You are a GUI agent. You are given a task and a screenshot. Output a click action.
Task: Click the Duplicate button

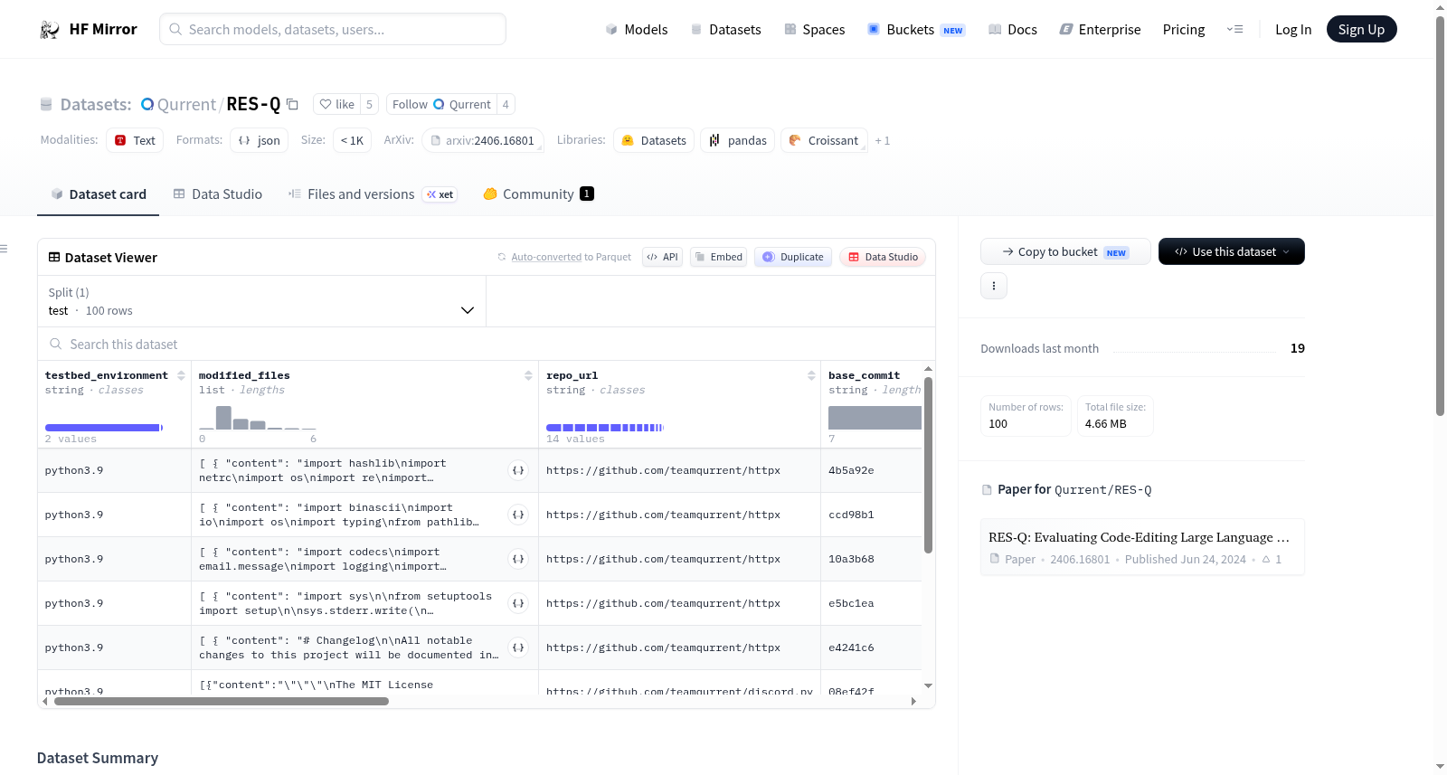pyautogui.click(x=793, y=257)
